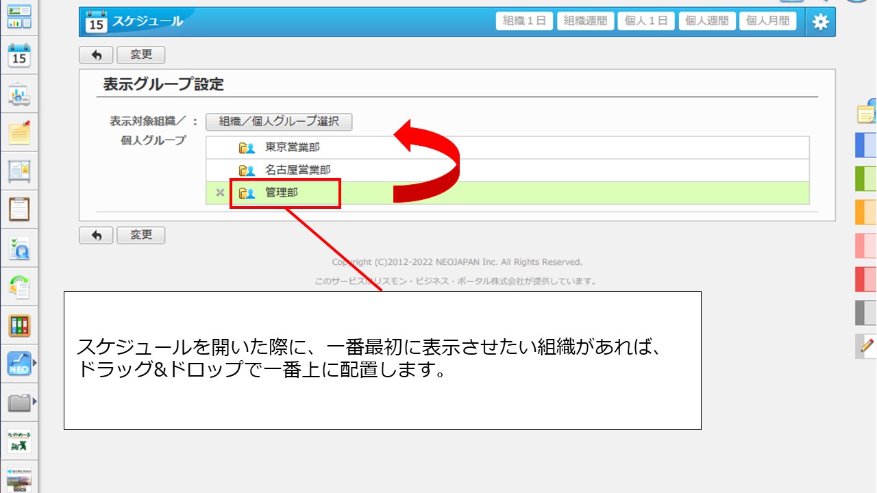Click the group icon beside 東京営業部
This screenshot has width=877, height=493.
[x=247, y=147]
